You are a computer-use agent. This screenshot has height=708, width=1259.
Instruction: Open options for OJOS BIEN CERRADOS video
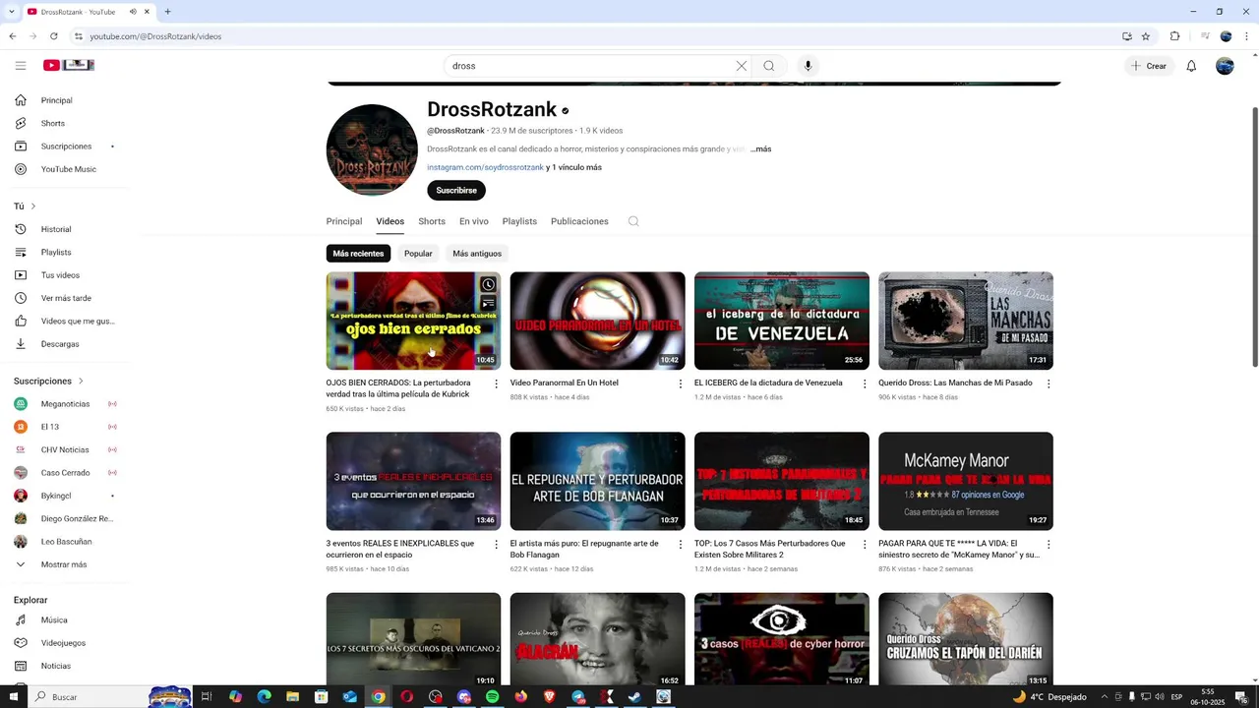[496, 383]
